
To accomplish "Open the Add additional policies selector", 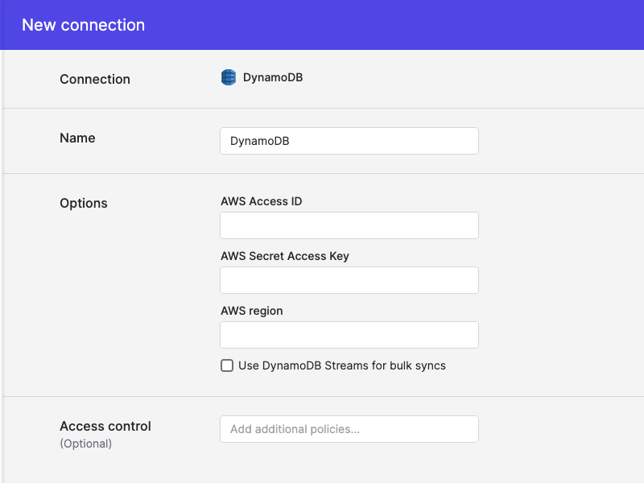I will click(349, 429).
